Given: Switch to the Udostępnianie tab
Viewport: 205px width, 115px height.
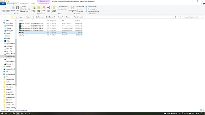Looking at the screenshot, I should (24, 4).
